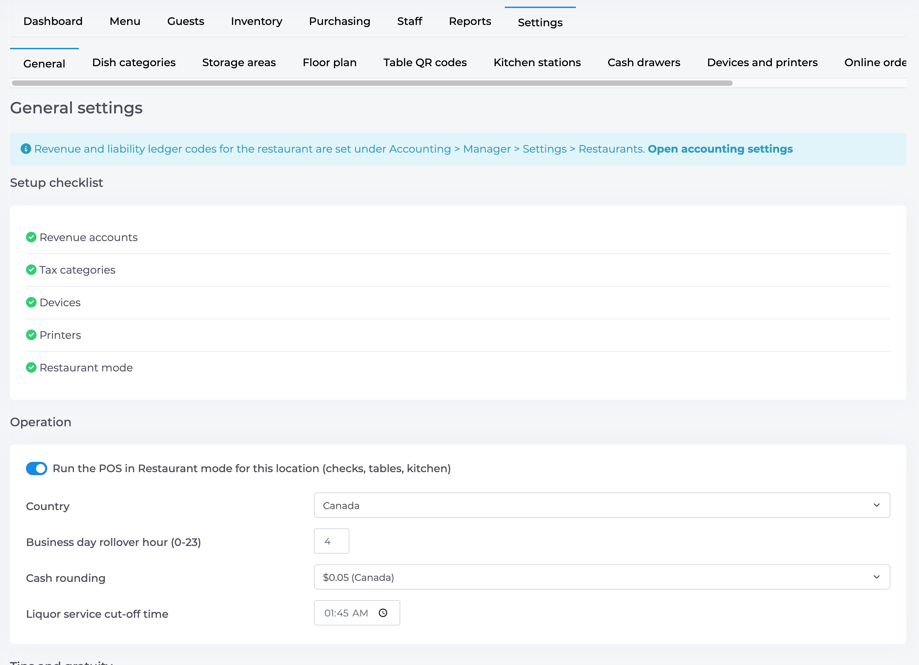Switch to Storage areas sub-tab
The width and height of the screenshot is (919, 665).
[239, 63]
